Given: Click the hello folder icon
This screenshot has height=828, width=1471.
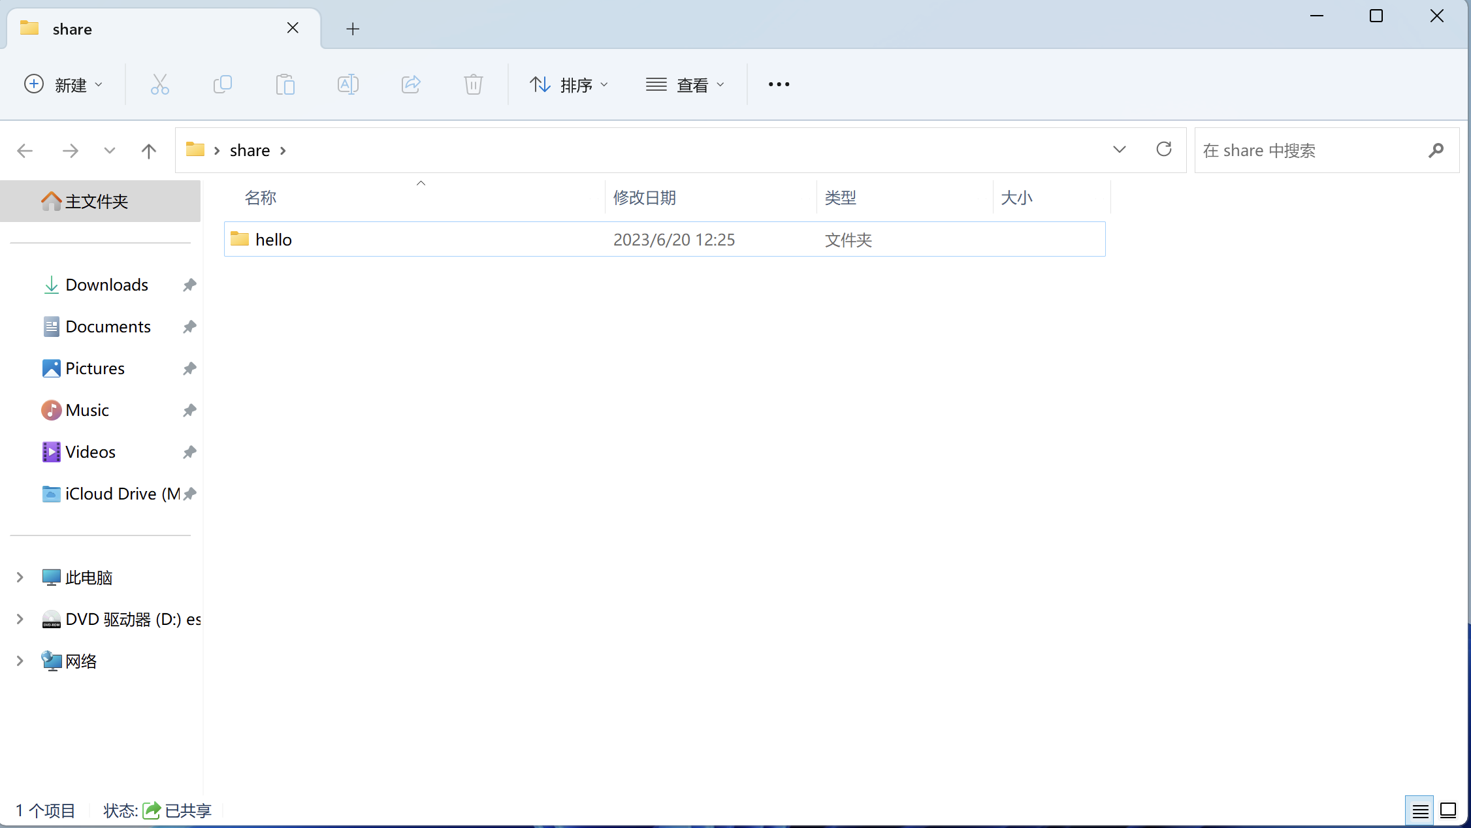Looking at the screenshot, I should pyautogui.click(x=240, y=239).
